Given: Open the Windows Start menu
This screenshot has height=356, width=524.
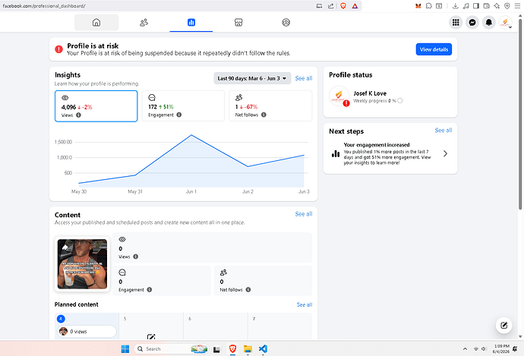Looking at the screenshot, I should tap(125, 348).
